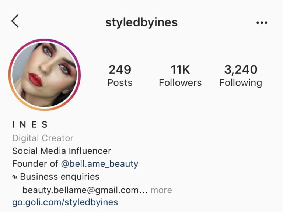View the story via profile picture ring
The height and width of the screenshot is (212, 283).
(x=45, y=75)
